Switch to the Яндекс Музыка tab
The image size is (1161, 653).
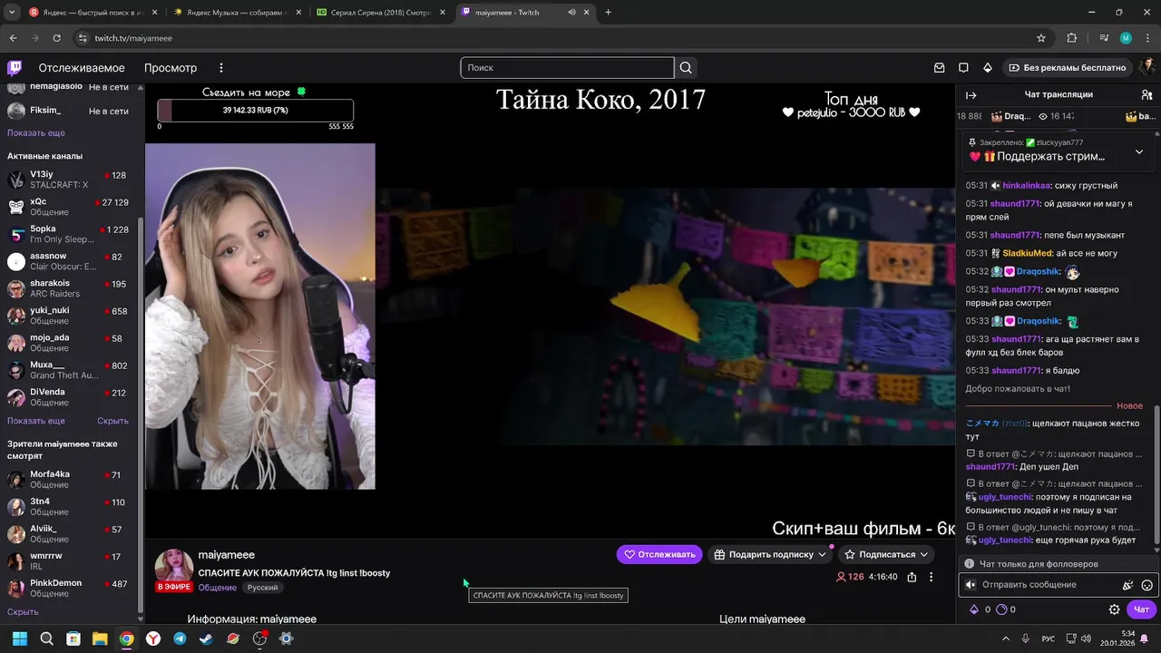236,13
